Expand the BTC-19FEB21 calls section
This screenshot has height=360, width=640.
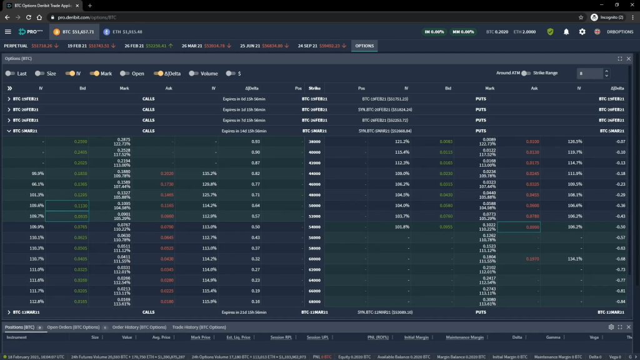(x=9, y=99)
